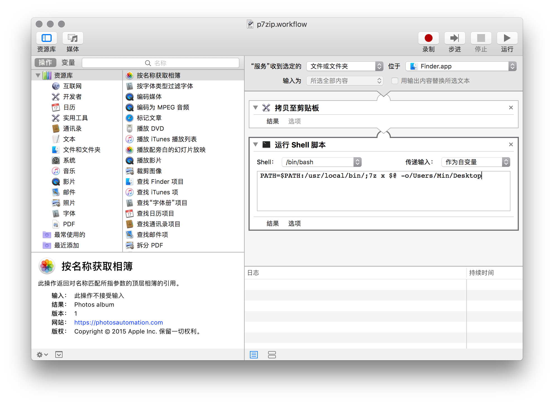Remove the Copy to Clipboard action

[x=511, y=108]
